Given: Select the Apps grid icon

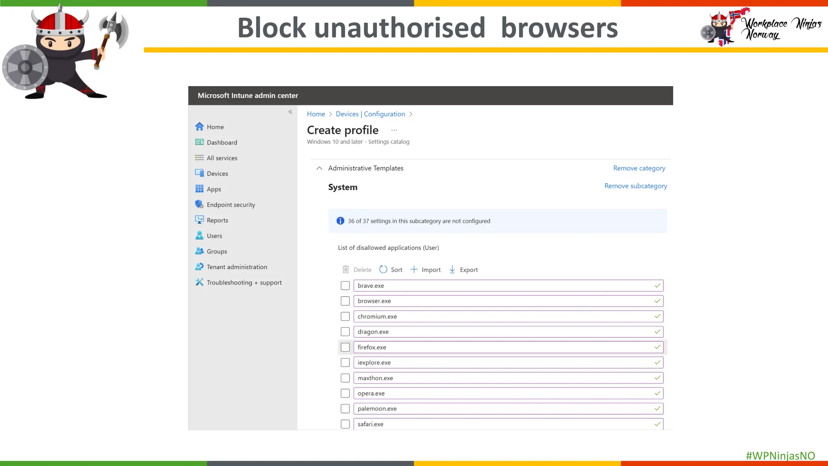Looking at the screenshot, I should pos(199,189).
